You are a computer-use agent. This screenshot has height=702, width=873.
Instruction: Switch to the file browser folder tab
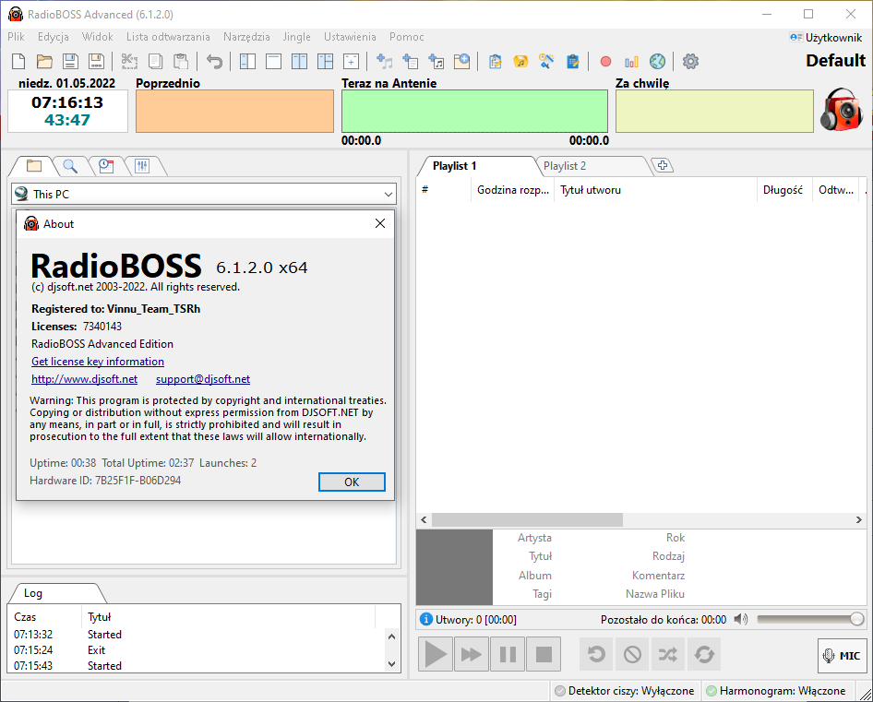pyautogui.click(x=34, y=166)
